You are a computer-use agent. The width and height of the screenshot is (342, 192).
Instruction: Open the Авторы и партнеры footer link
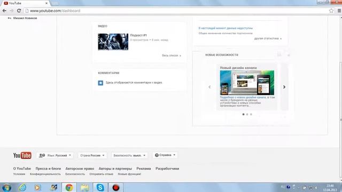tap(115, 169)
